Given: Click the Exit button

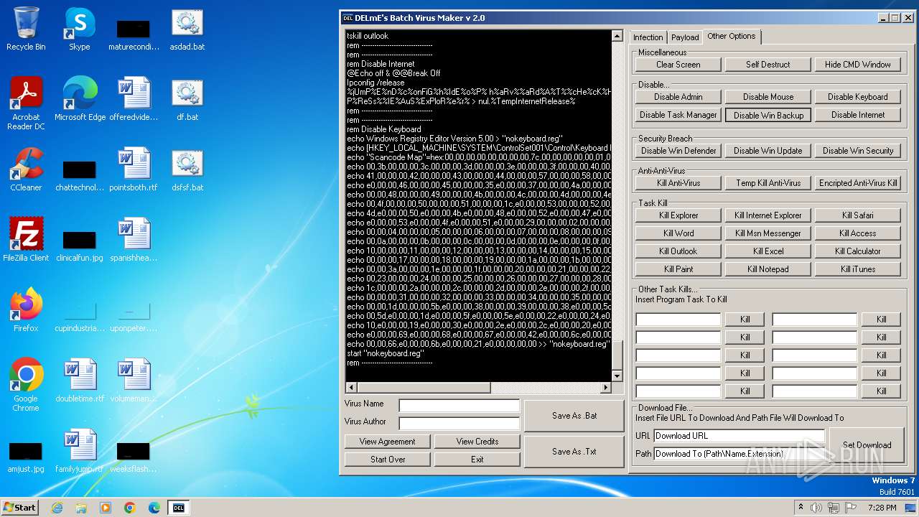Looking at the screenshot, I should coord(477,460).
